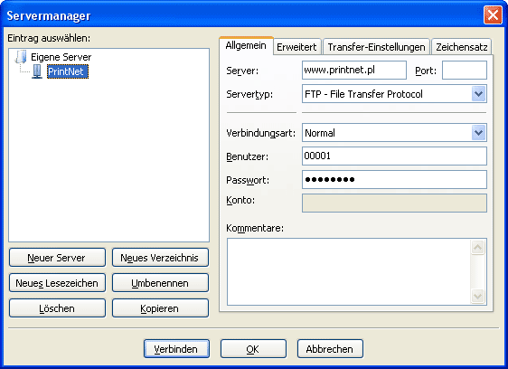
Task: Click the Verbinden button
Action: click(176, 349)
